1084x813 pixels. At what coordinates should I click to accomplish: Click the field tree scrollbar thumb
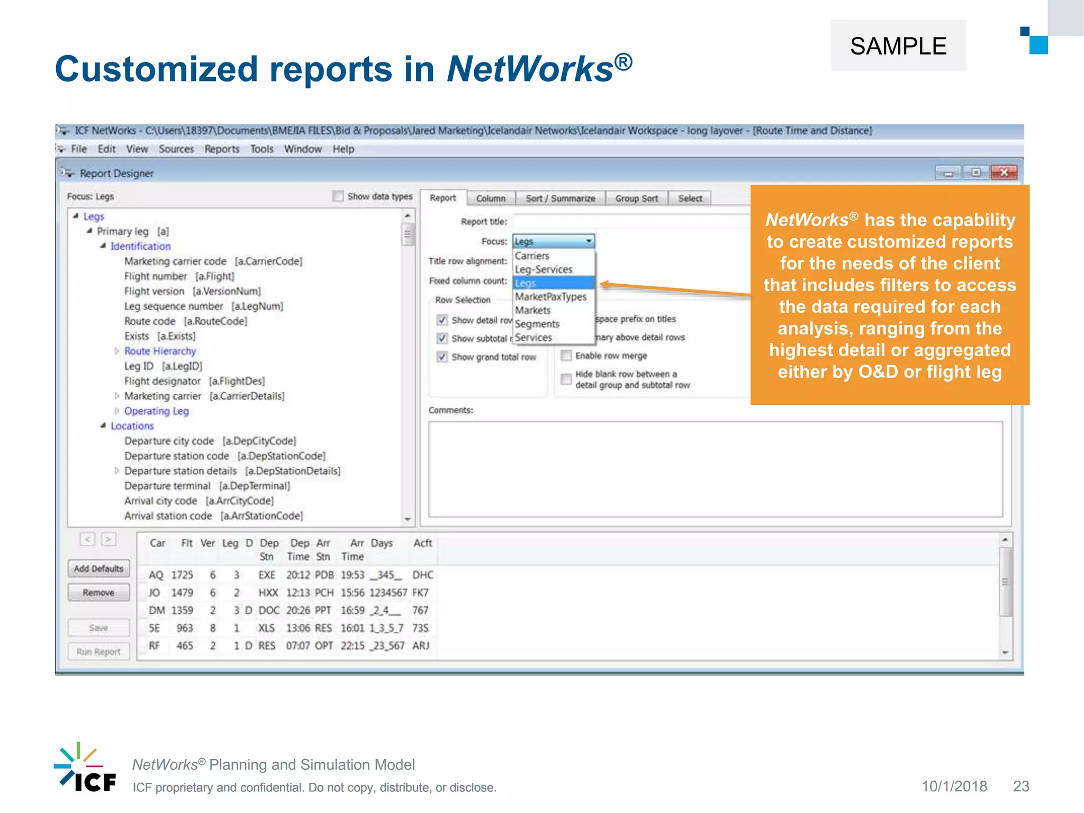(x=408, y=235)
